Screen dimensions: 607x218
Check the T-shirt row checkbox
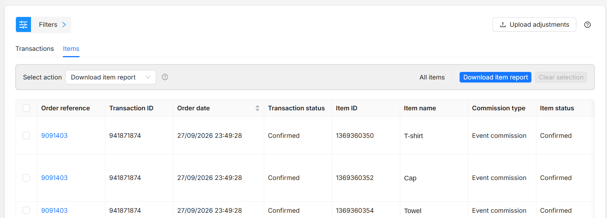(26, 136)
